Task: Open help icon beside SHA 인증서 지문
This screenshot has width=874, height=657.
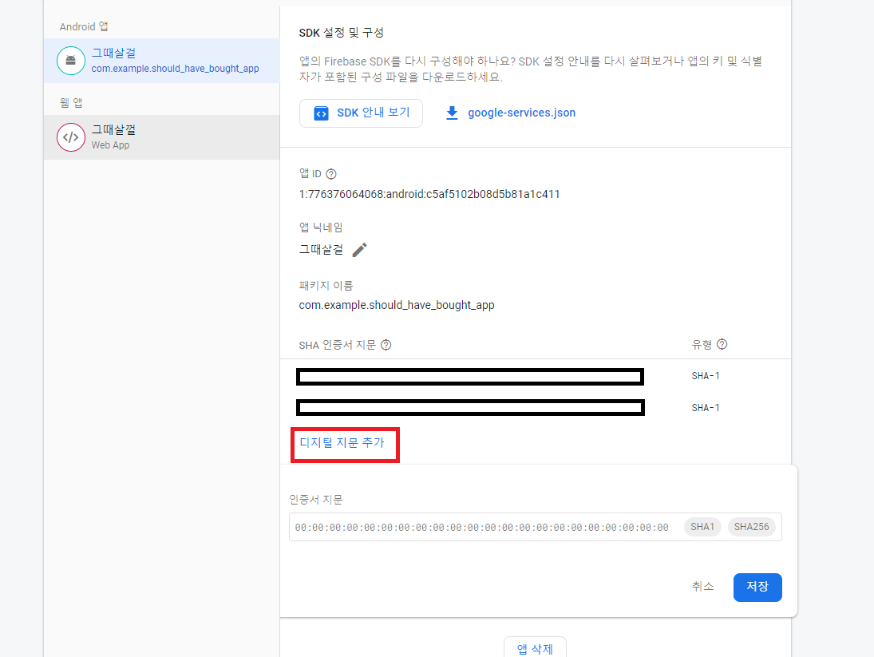Action: (386, 345)
